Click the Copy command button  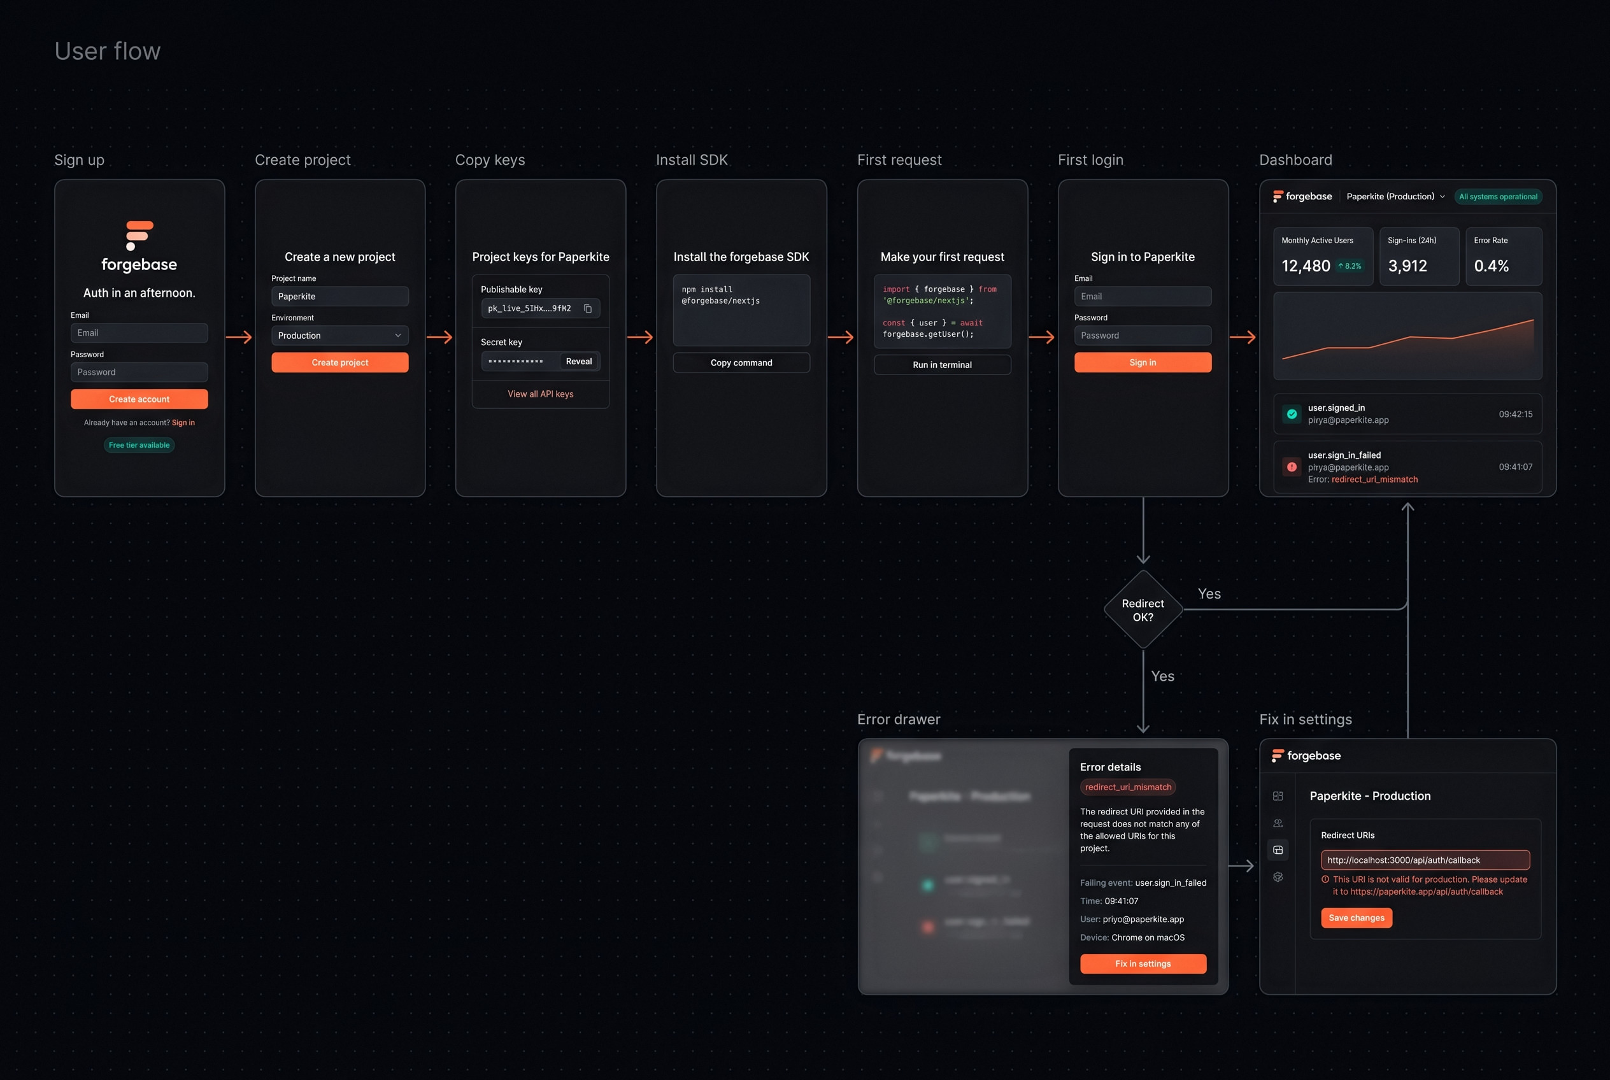[x=741, y=362]
